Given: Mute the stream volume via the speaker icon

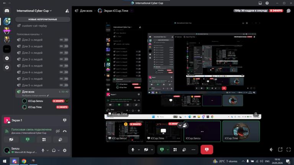Looking at the screenshot, I should [x=271, y=149].
